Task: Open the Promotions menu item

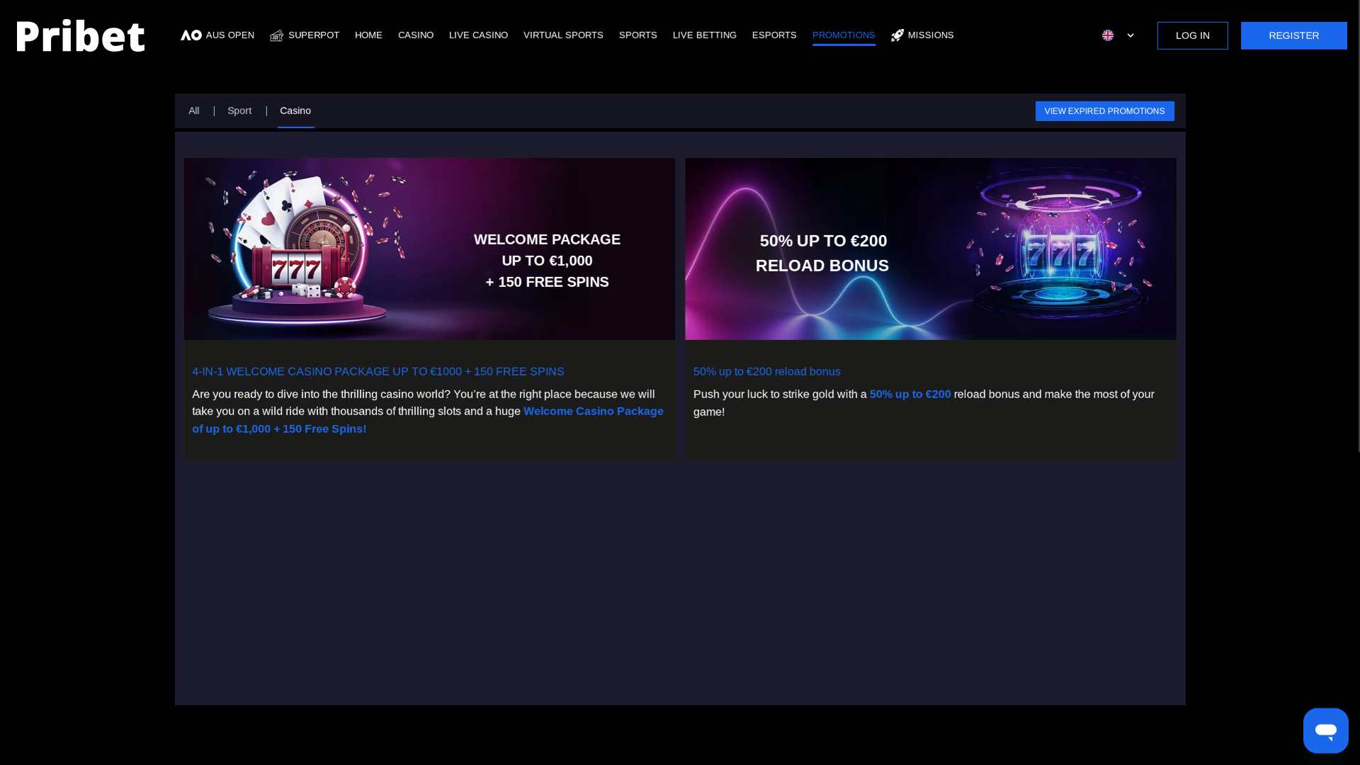Action: tap(844, 35)
